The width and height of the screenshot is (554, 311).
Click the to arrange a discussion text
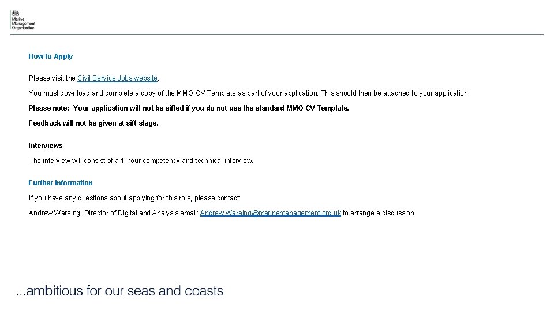pyautogui.click(x=379, y=213)
